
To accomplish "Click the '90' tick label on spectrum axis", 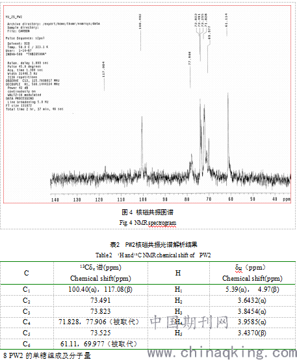I will 165,199.
